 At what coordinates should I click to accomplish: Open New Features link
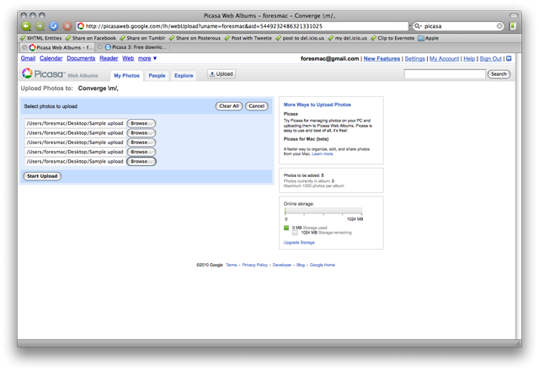[382, 59]
